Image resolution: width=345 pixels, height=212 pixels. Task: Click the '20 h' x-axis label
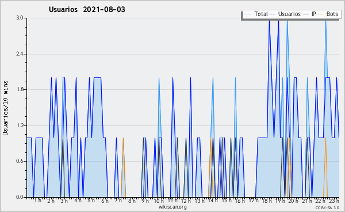click(293, 201)
